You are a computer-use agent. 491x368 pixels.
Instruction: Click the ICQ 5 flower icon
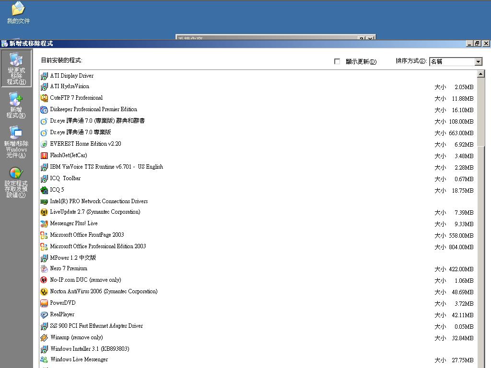click(x=44, y=190)
